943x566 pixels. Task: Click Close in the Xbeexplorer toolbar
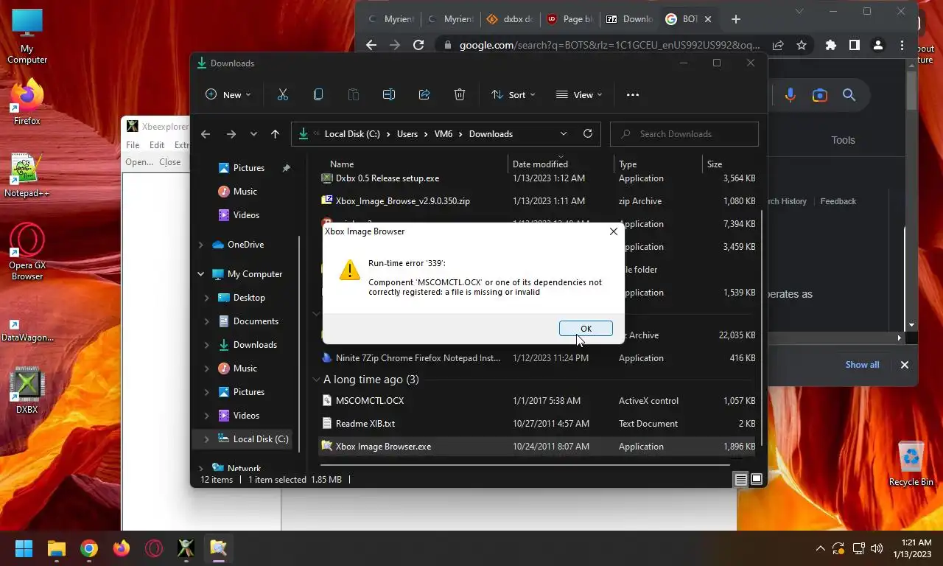(169, 162)
